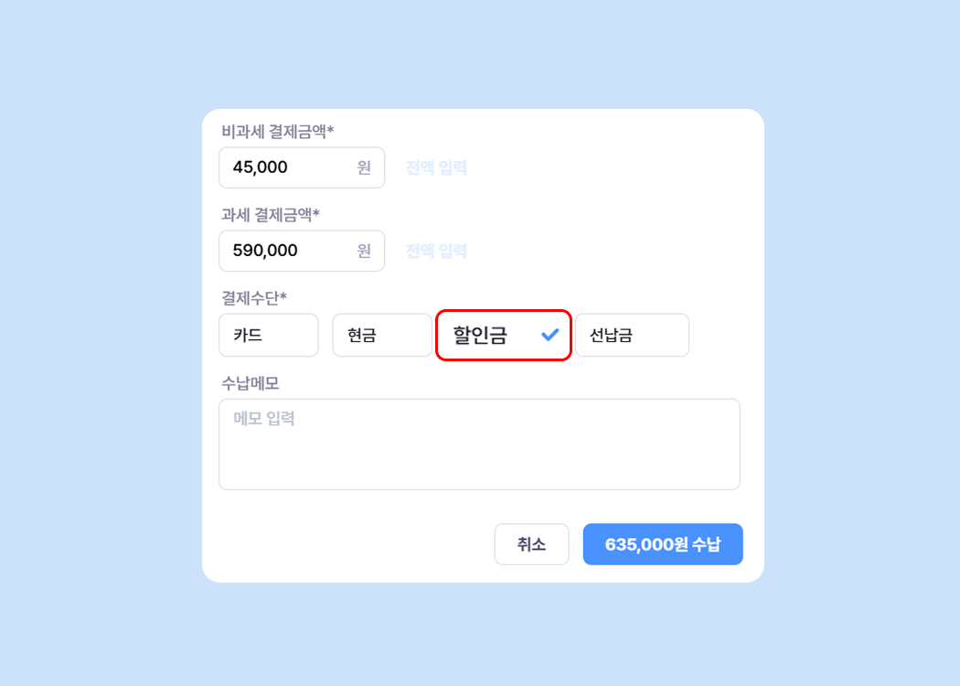Click the 원 unit in 과세 field
The image size is (960, 686).
coord(364,251)
